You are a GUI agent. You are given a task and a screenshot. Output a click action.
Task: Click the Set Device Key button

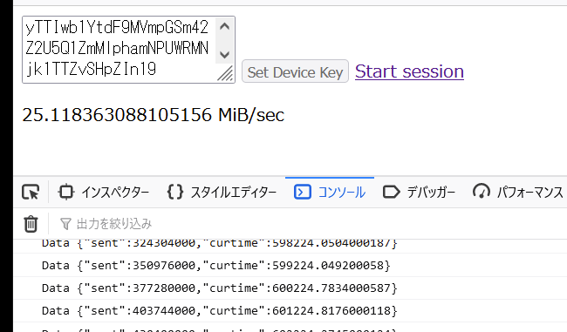[295, 71]
